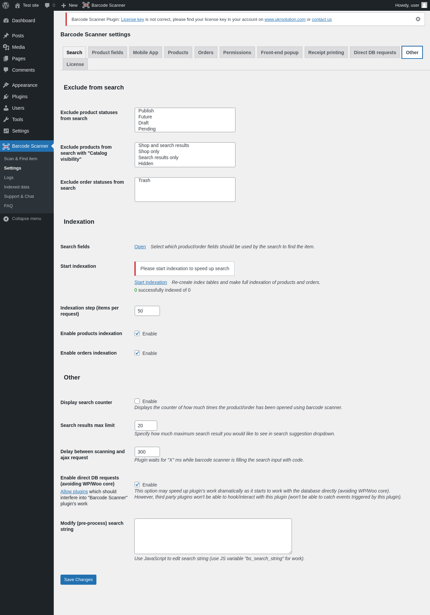The width and height of the screenshot is (430, 615).
Task: Select Trash in order statuses list
Action: point(144,180)
